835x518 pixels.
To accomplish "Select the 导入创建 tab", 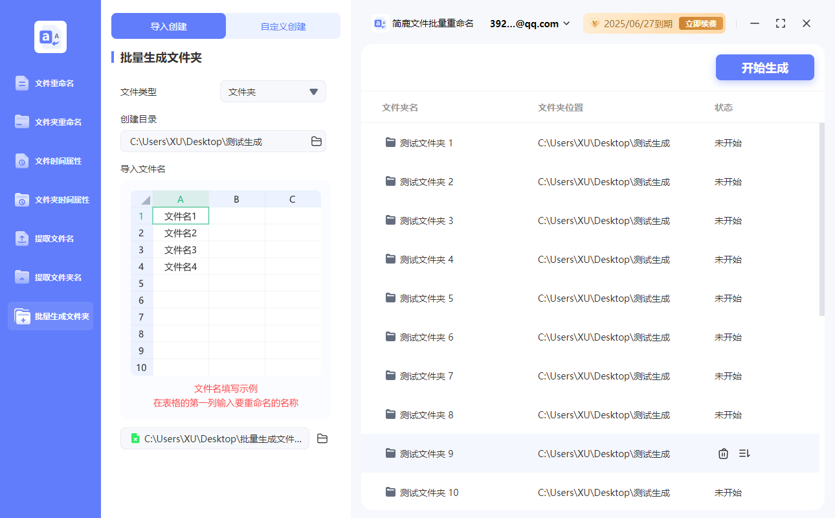I will 168,25.
